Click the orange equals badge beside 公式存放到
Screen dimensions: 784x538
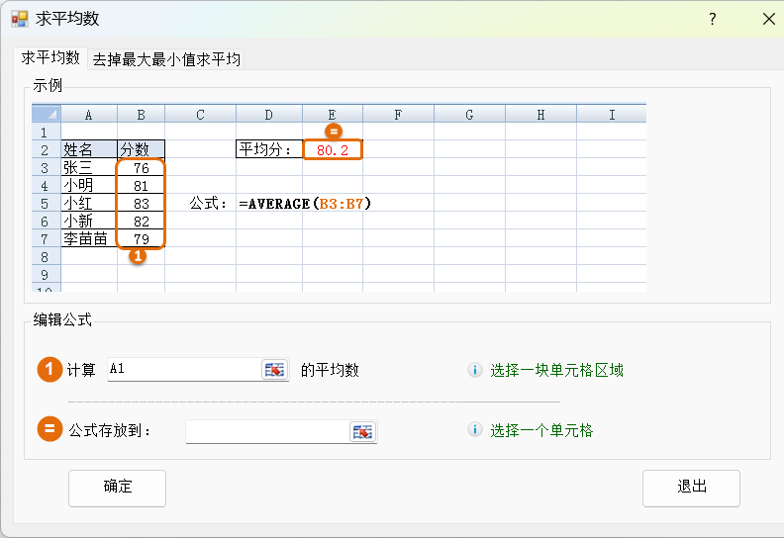49,430
